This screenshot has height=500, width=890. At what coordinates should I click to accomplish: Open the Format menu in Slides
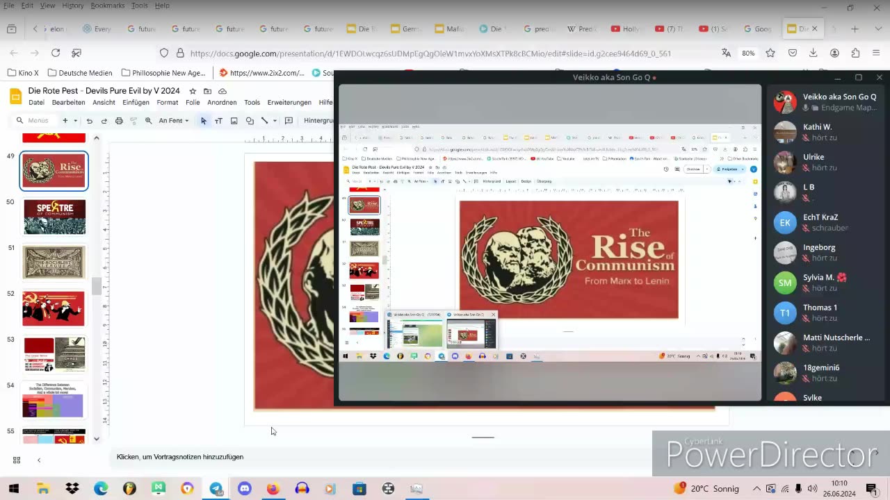pos(168,102)
